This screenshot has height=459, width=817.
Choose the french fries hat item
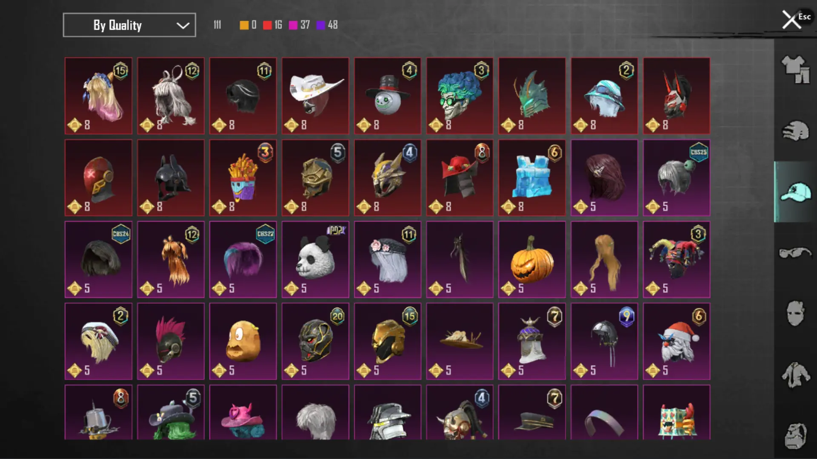[x=243, y=178]
